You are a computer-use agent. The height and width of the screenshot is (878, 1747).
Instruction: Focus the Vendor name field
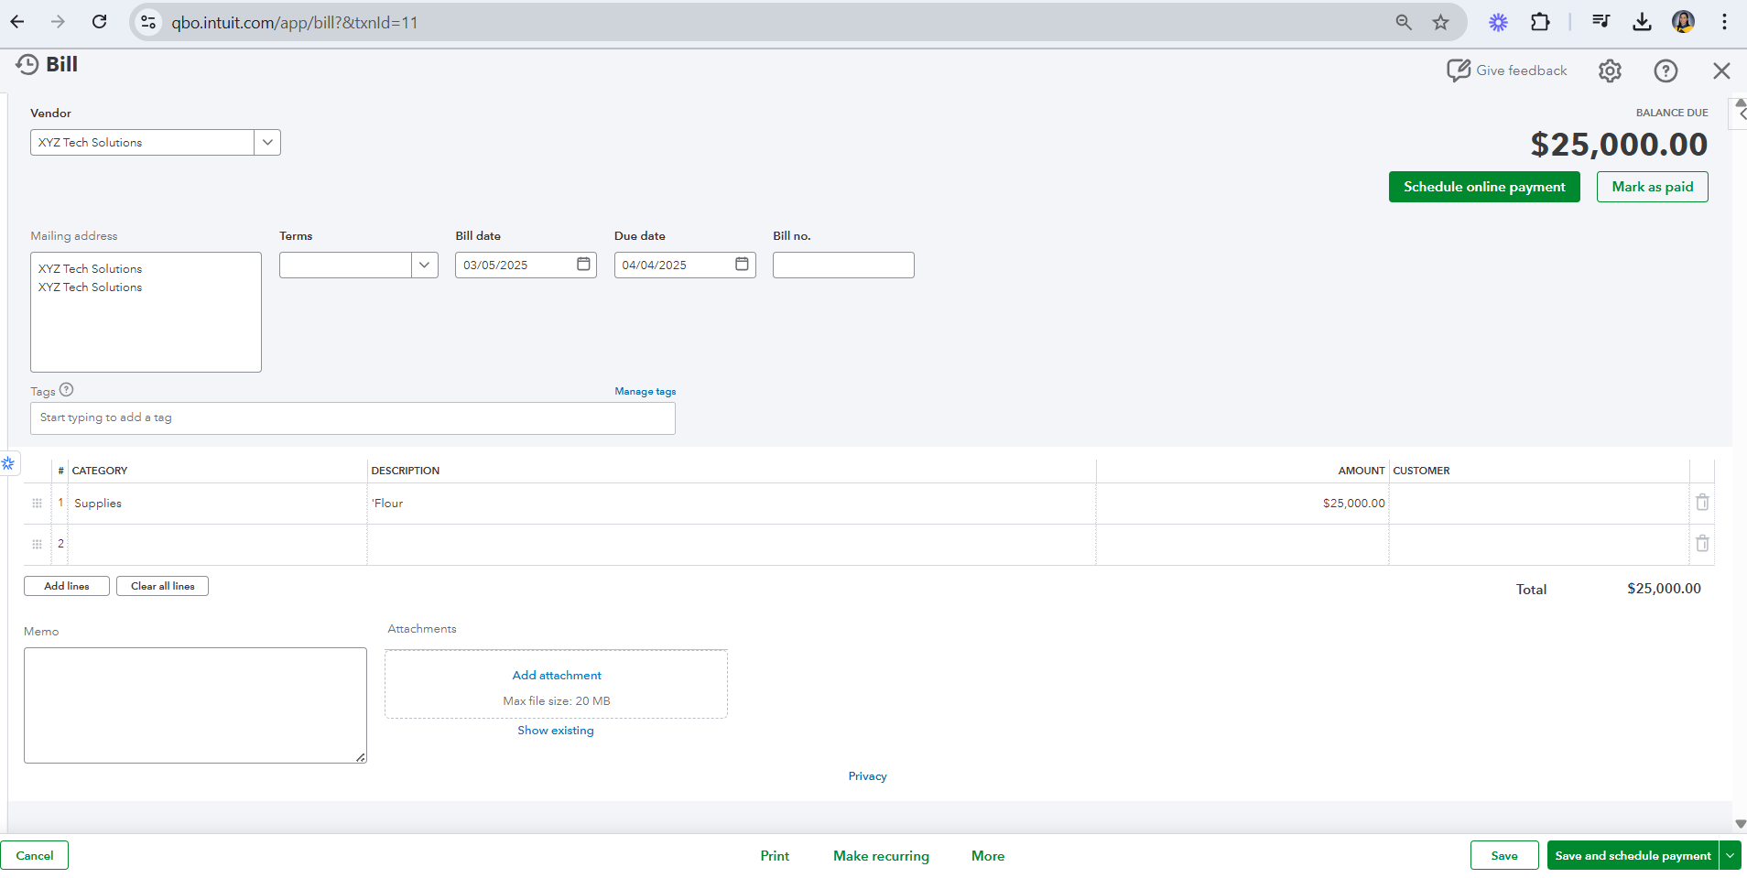coord(142,143)
